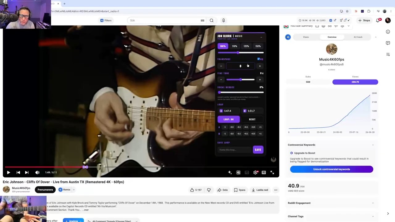Enter fullscreen mode
This screenshot has width=395, height=222.
point(272,173)
